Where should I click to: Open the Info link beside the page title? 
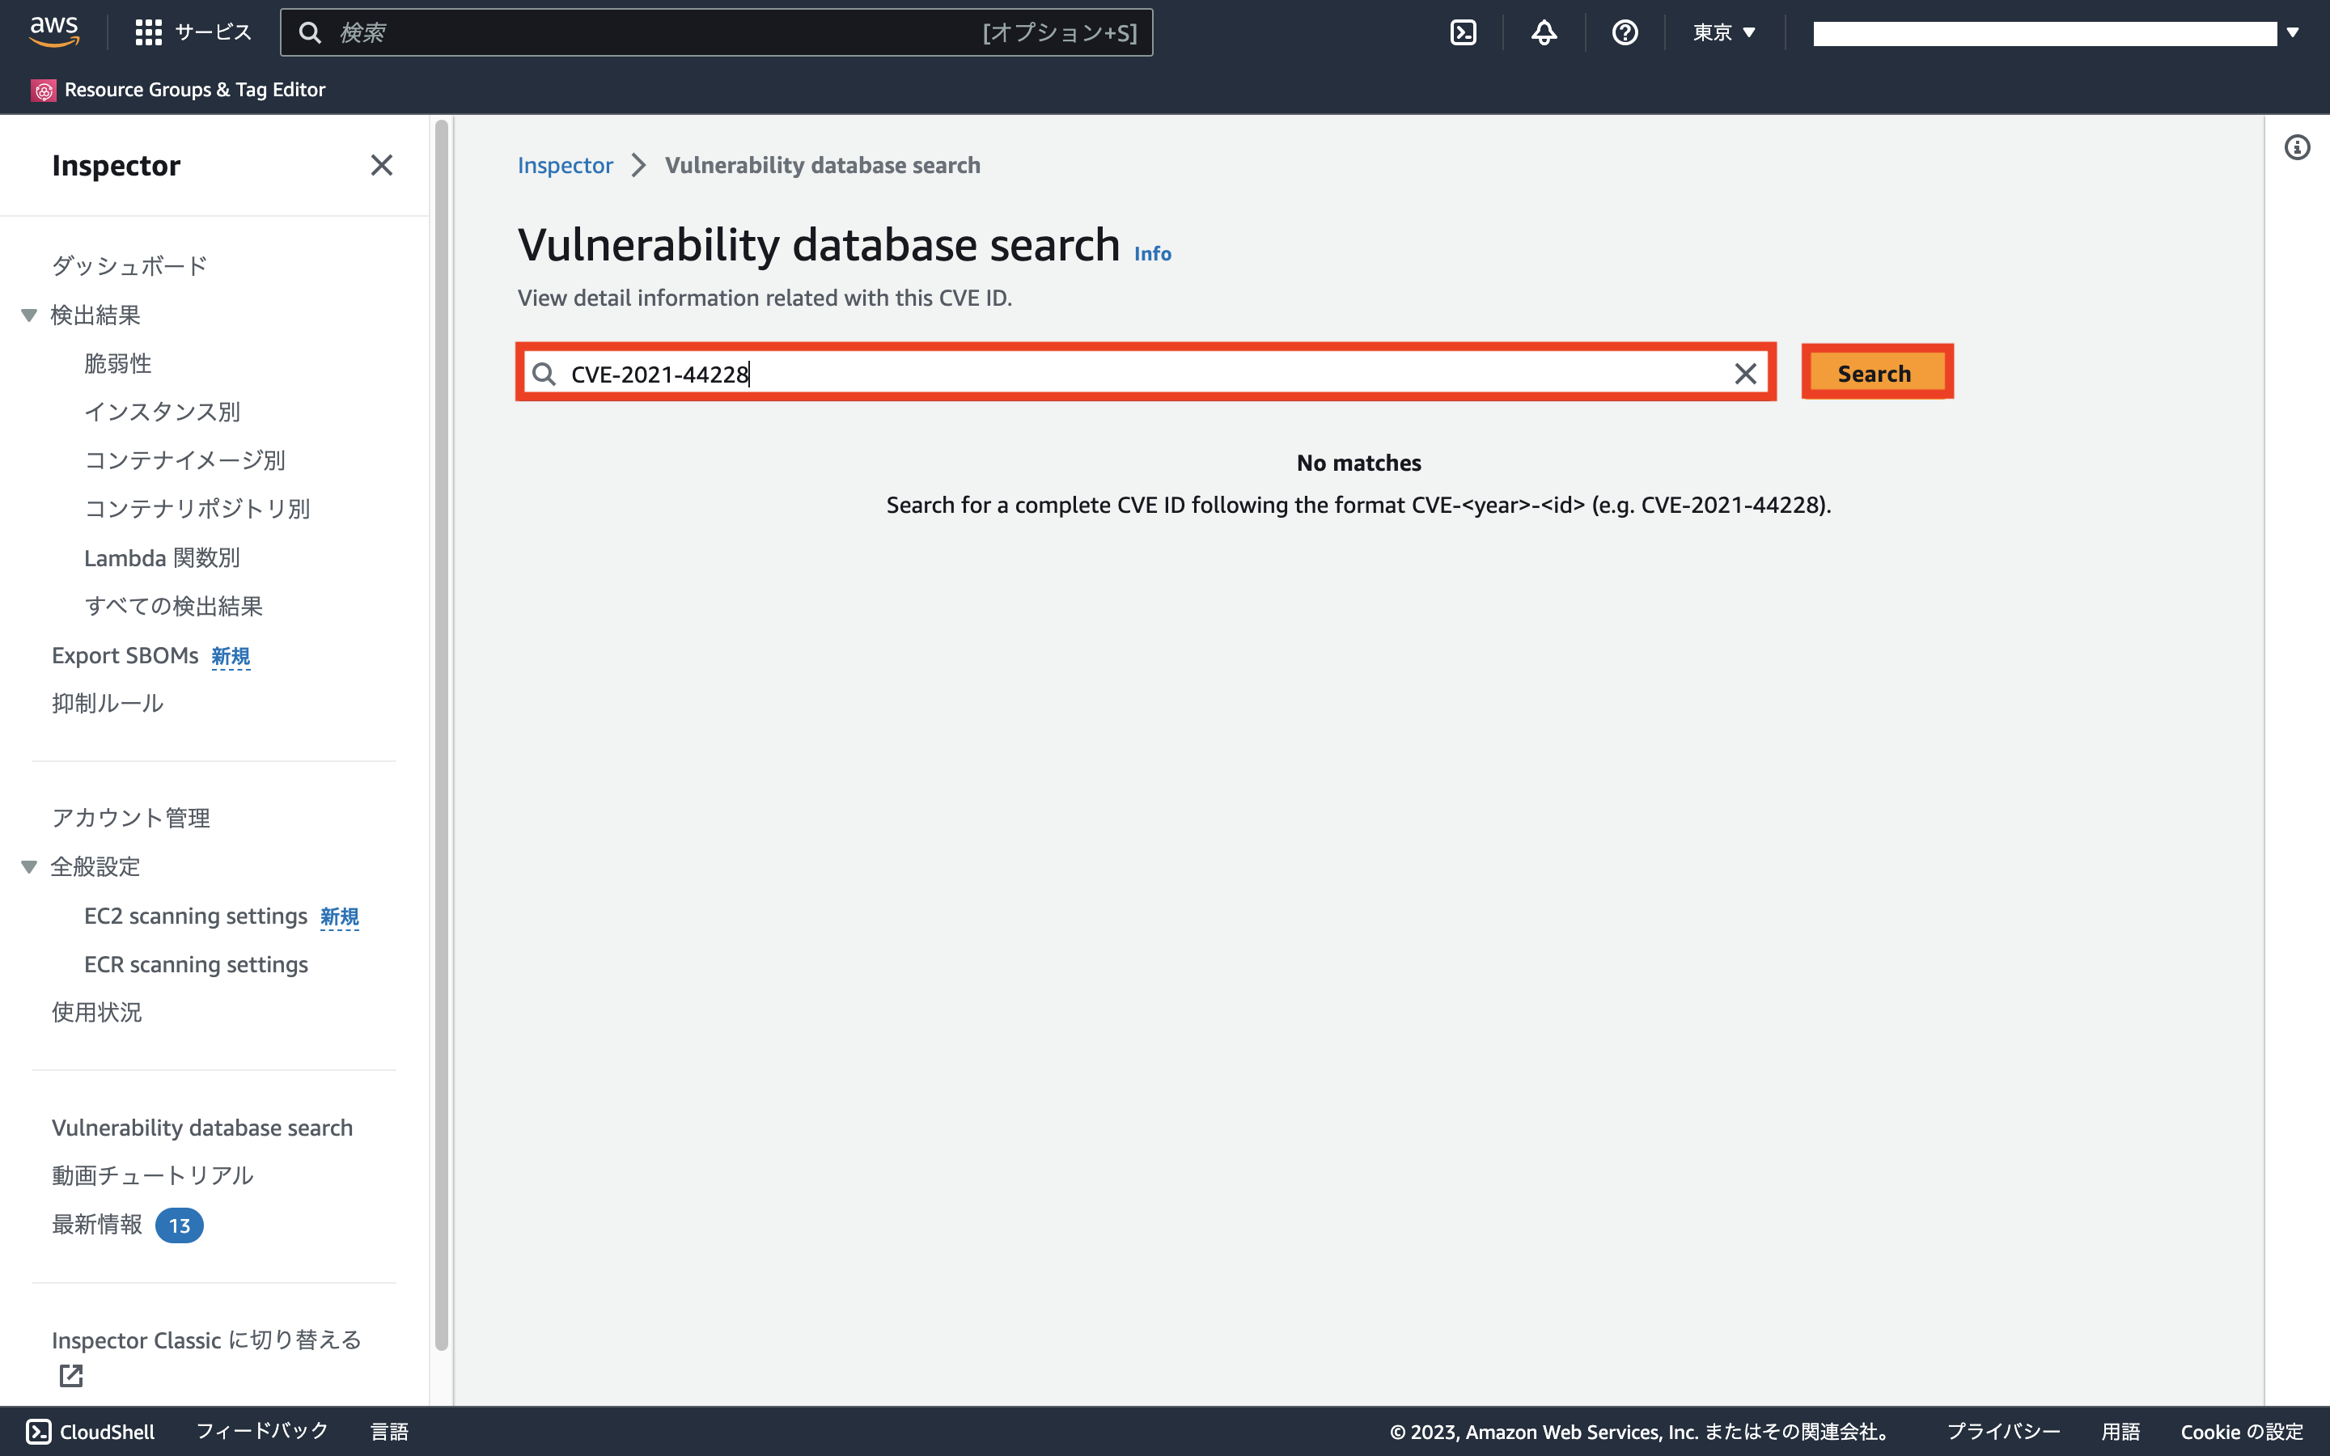point(1153,253)
